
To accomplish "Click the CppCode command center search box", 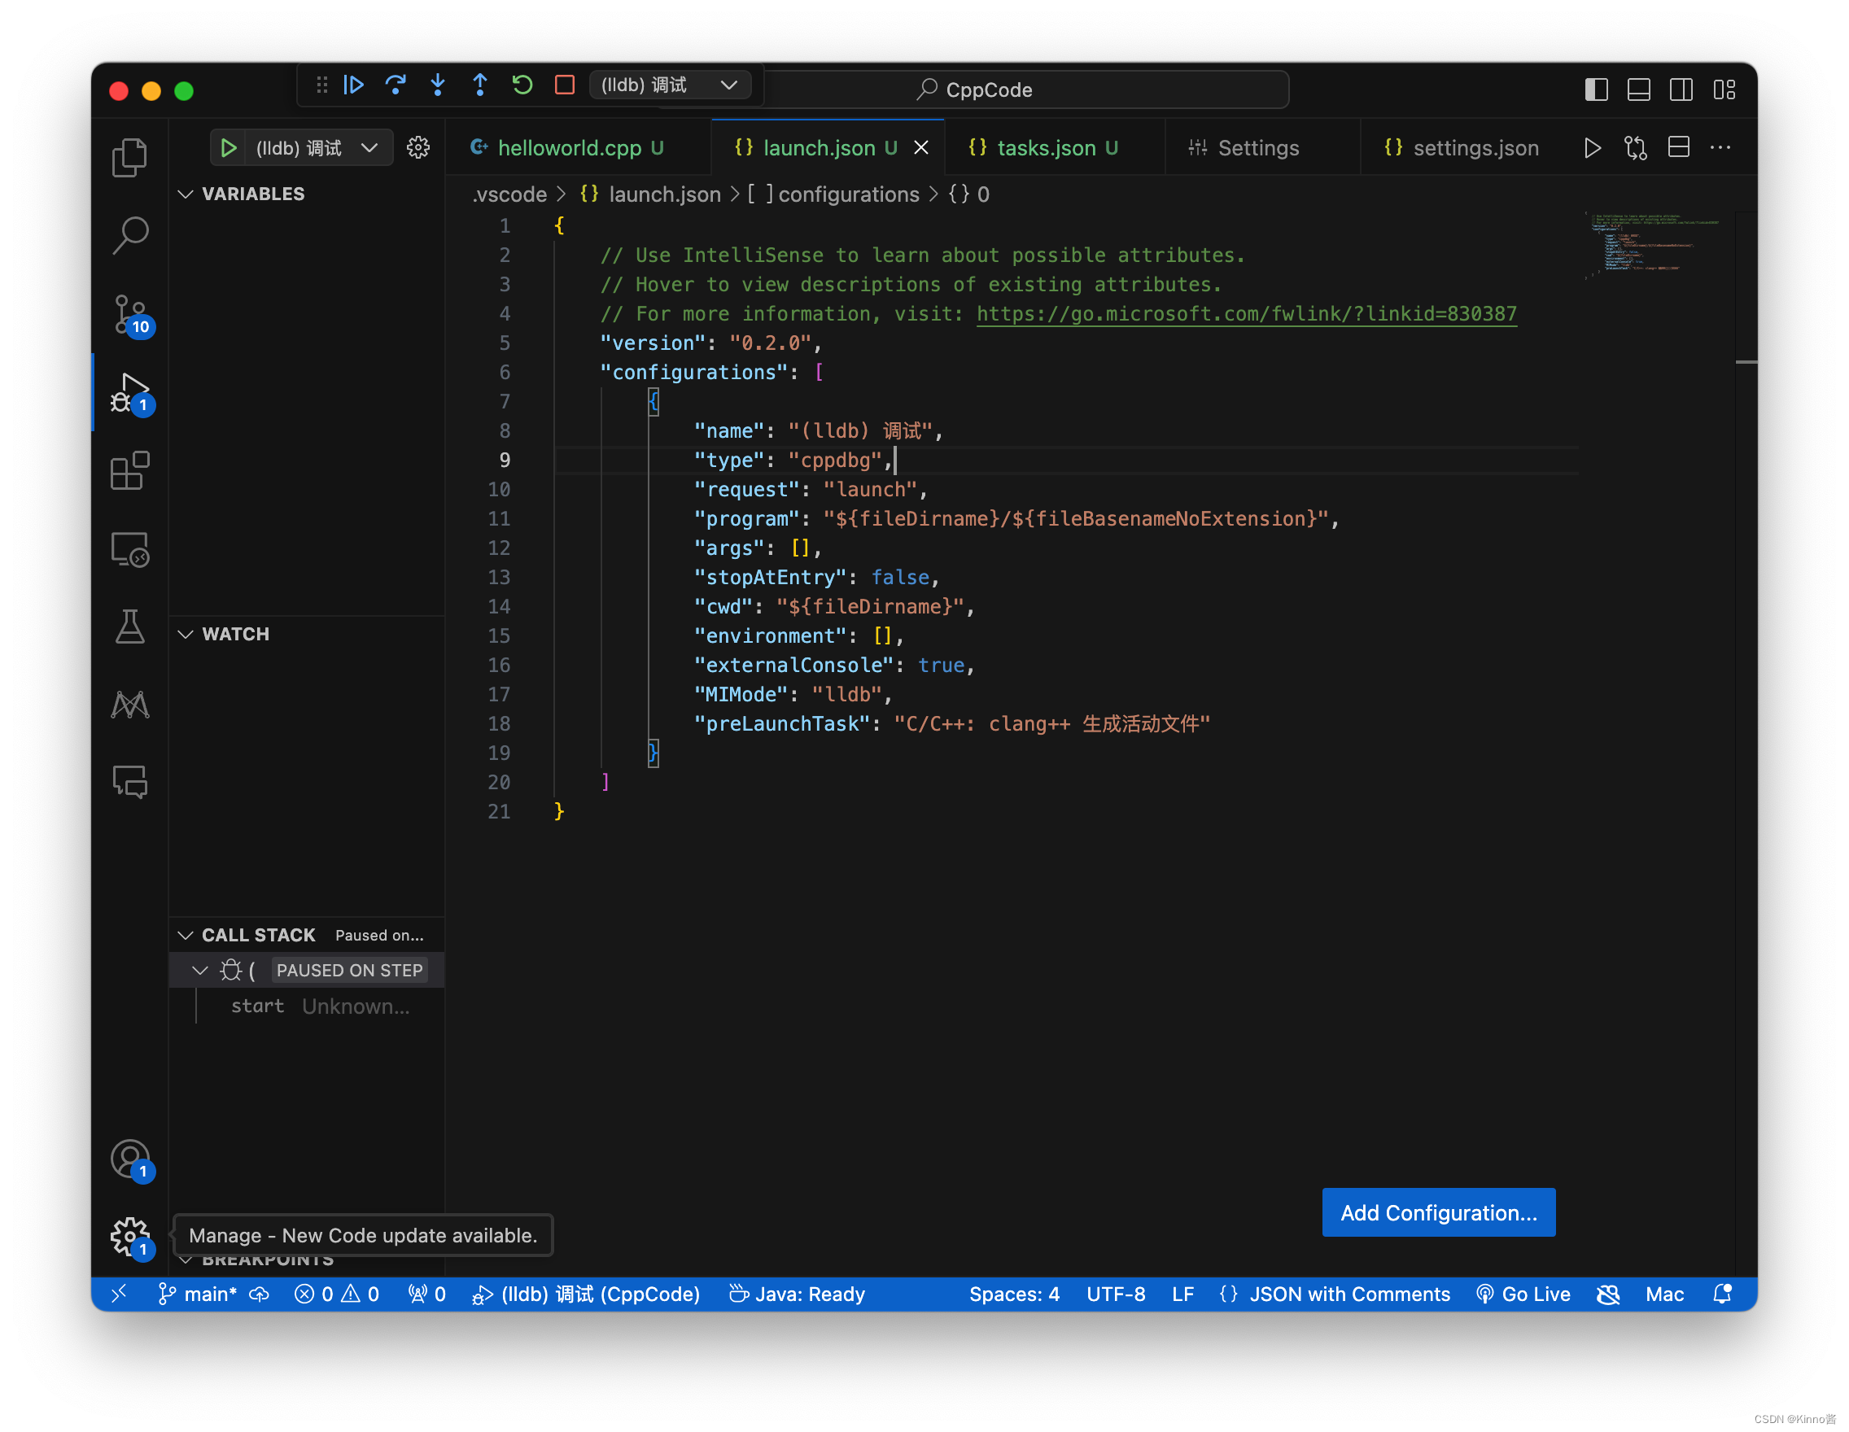I will click(989, 89).
